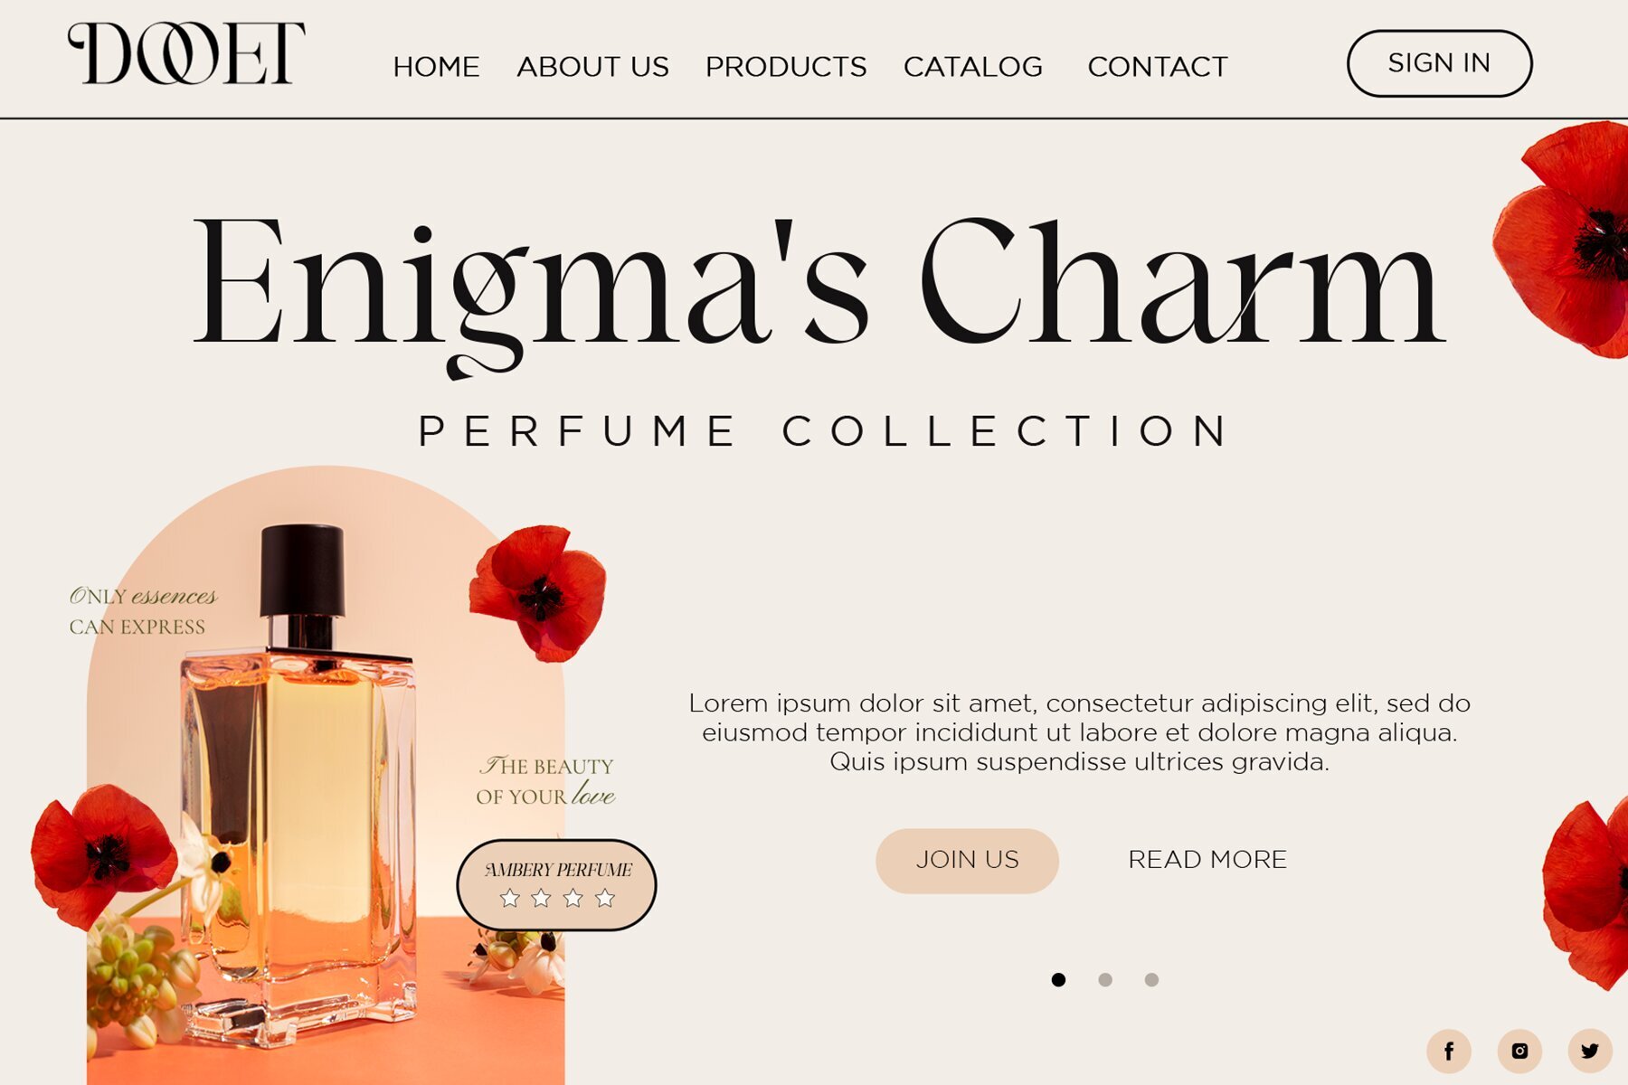Click the first rating star
This screenshot has width=1628, height=1085.
click(x=510, y=898)
